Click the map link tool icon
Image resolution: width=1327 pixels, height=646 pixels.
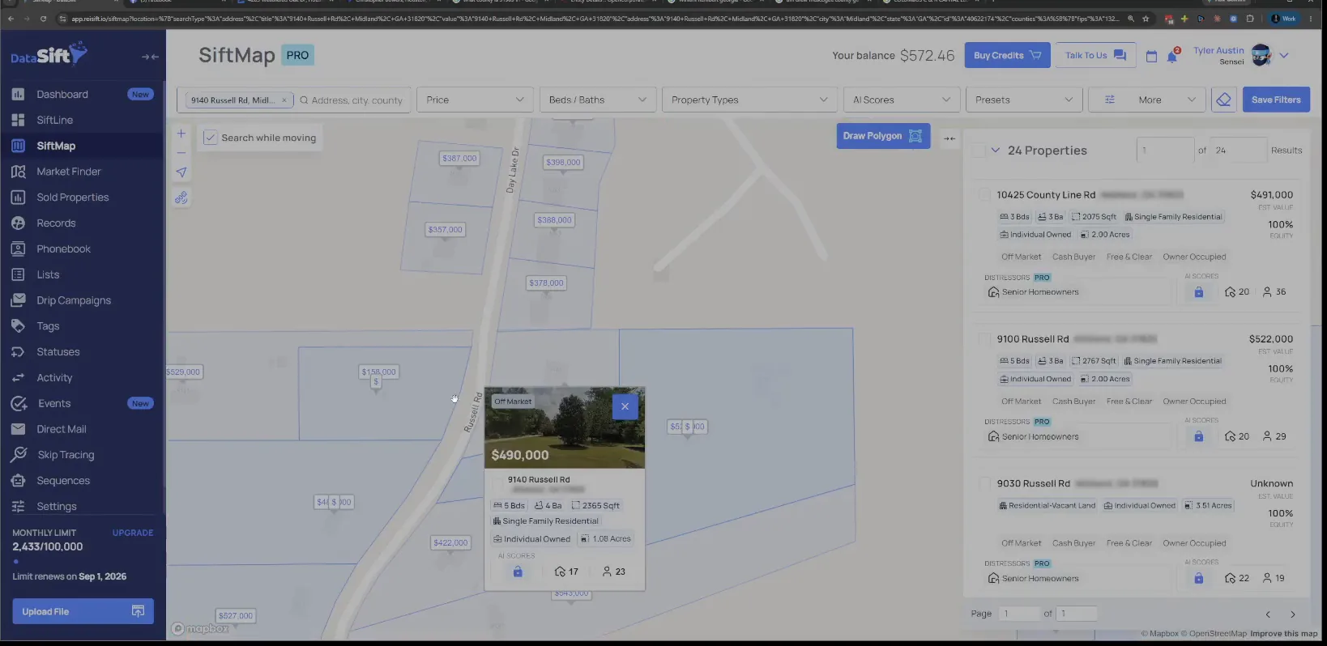pos(181,198)
